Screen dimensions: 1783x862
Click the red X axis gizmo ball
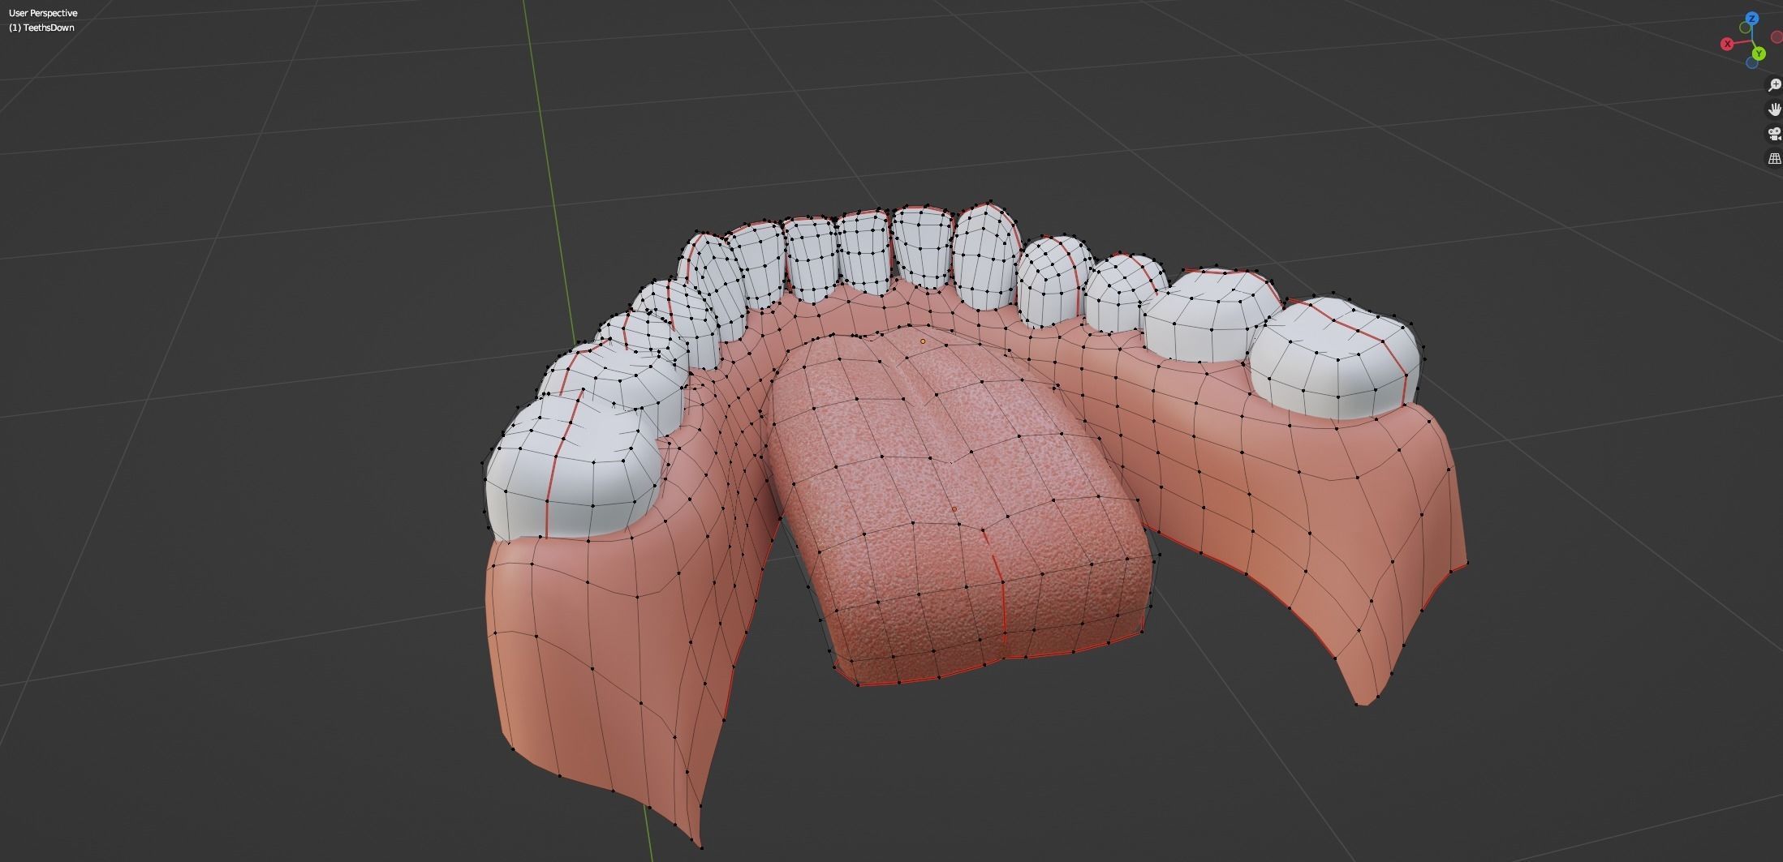(x=1727, y=44)
